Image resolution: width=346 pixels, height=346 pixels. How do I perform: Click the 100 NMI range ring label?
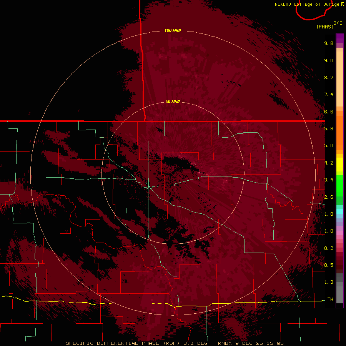coord(173,30)
